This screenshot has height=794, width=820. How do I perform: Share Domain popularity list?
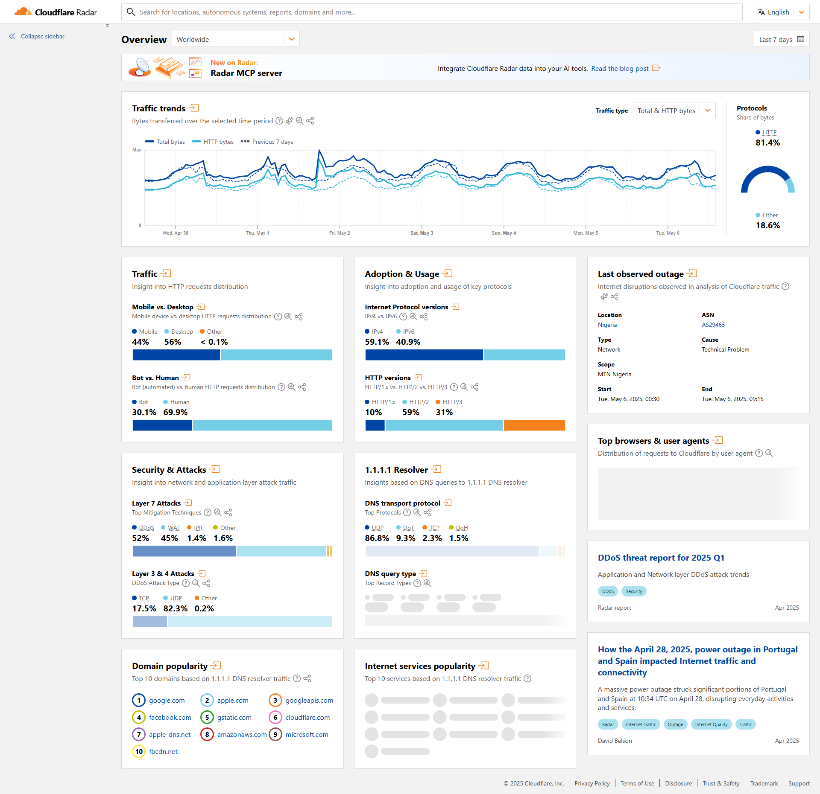click(x=307, y=678)
